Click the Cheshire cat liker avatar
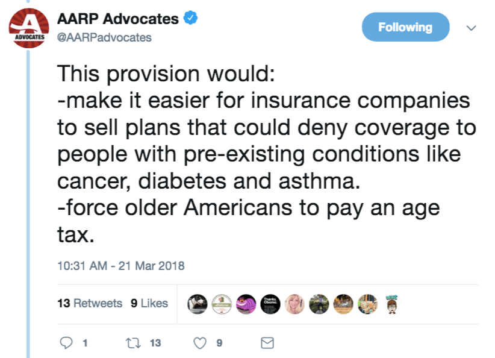This screenshot has width=495, height=358. click(246, 304)
